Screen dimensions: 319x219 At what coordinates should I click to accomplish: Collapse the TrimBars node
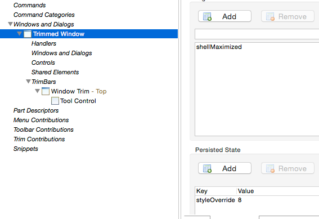click(x=28, y=82)
